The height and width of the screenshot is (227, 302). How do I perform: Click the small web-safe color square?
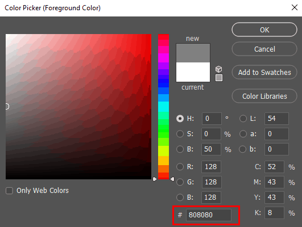tap(219, 78)
